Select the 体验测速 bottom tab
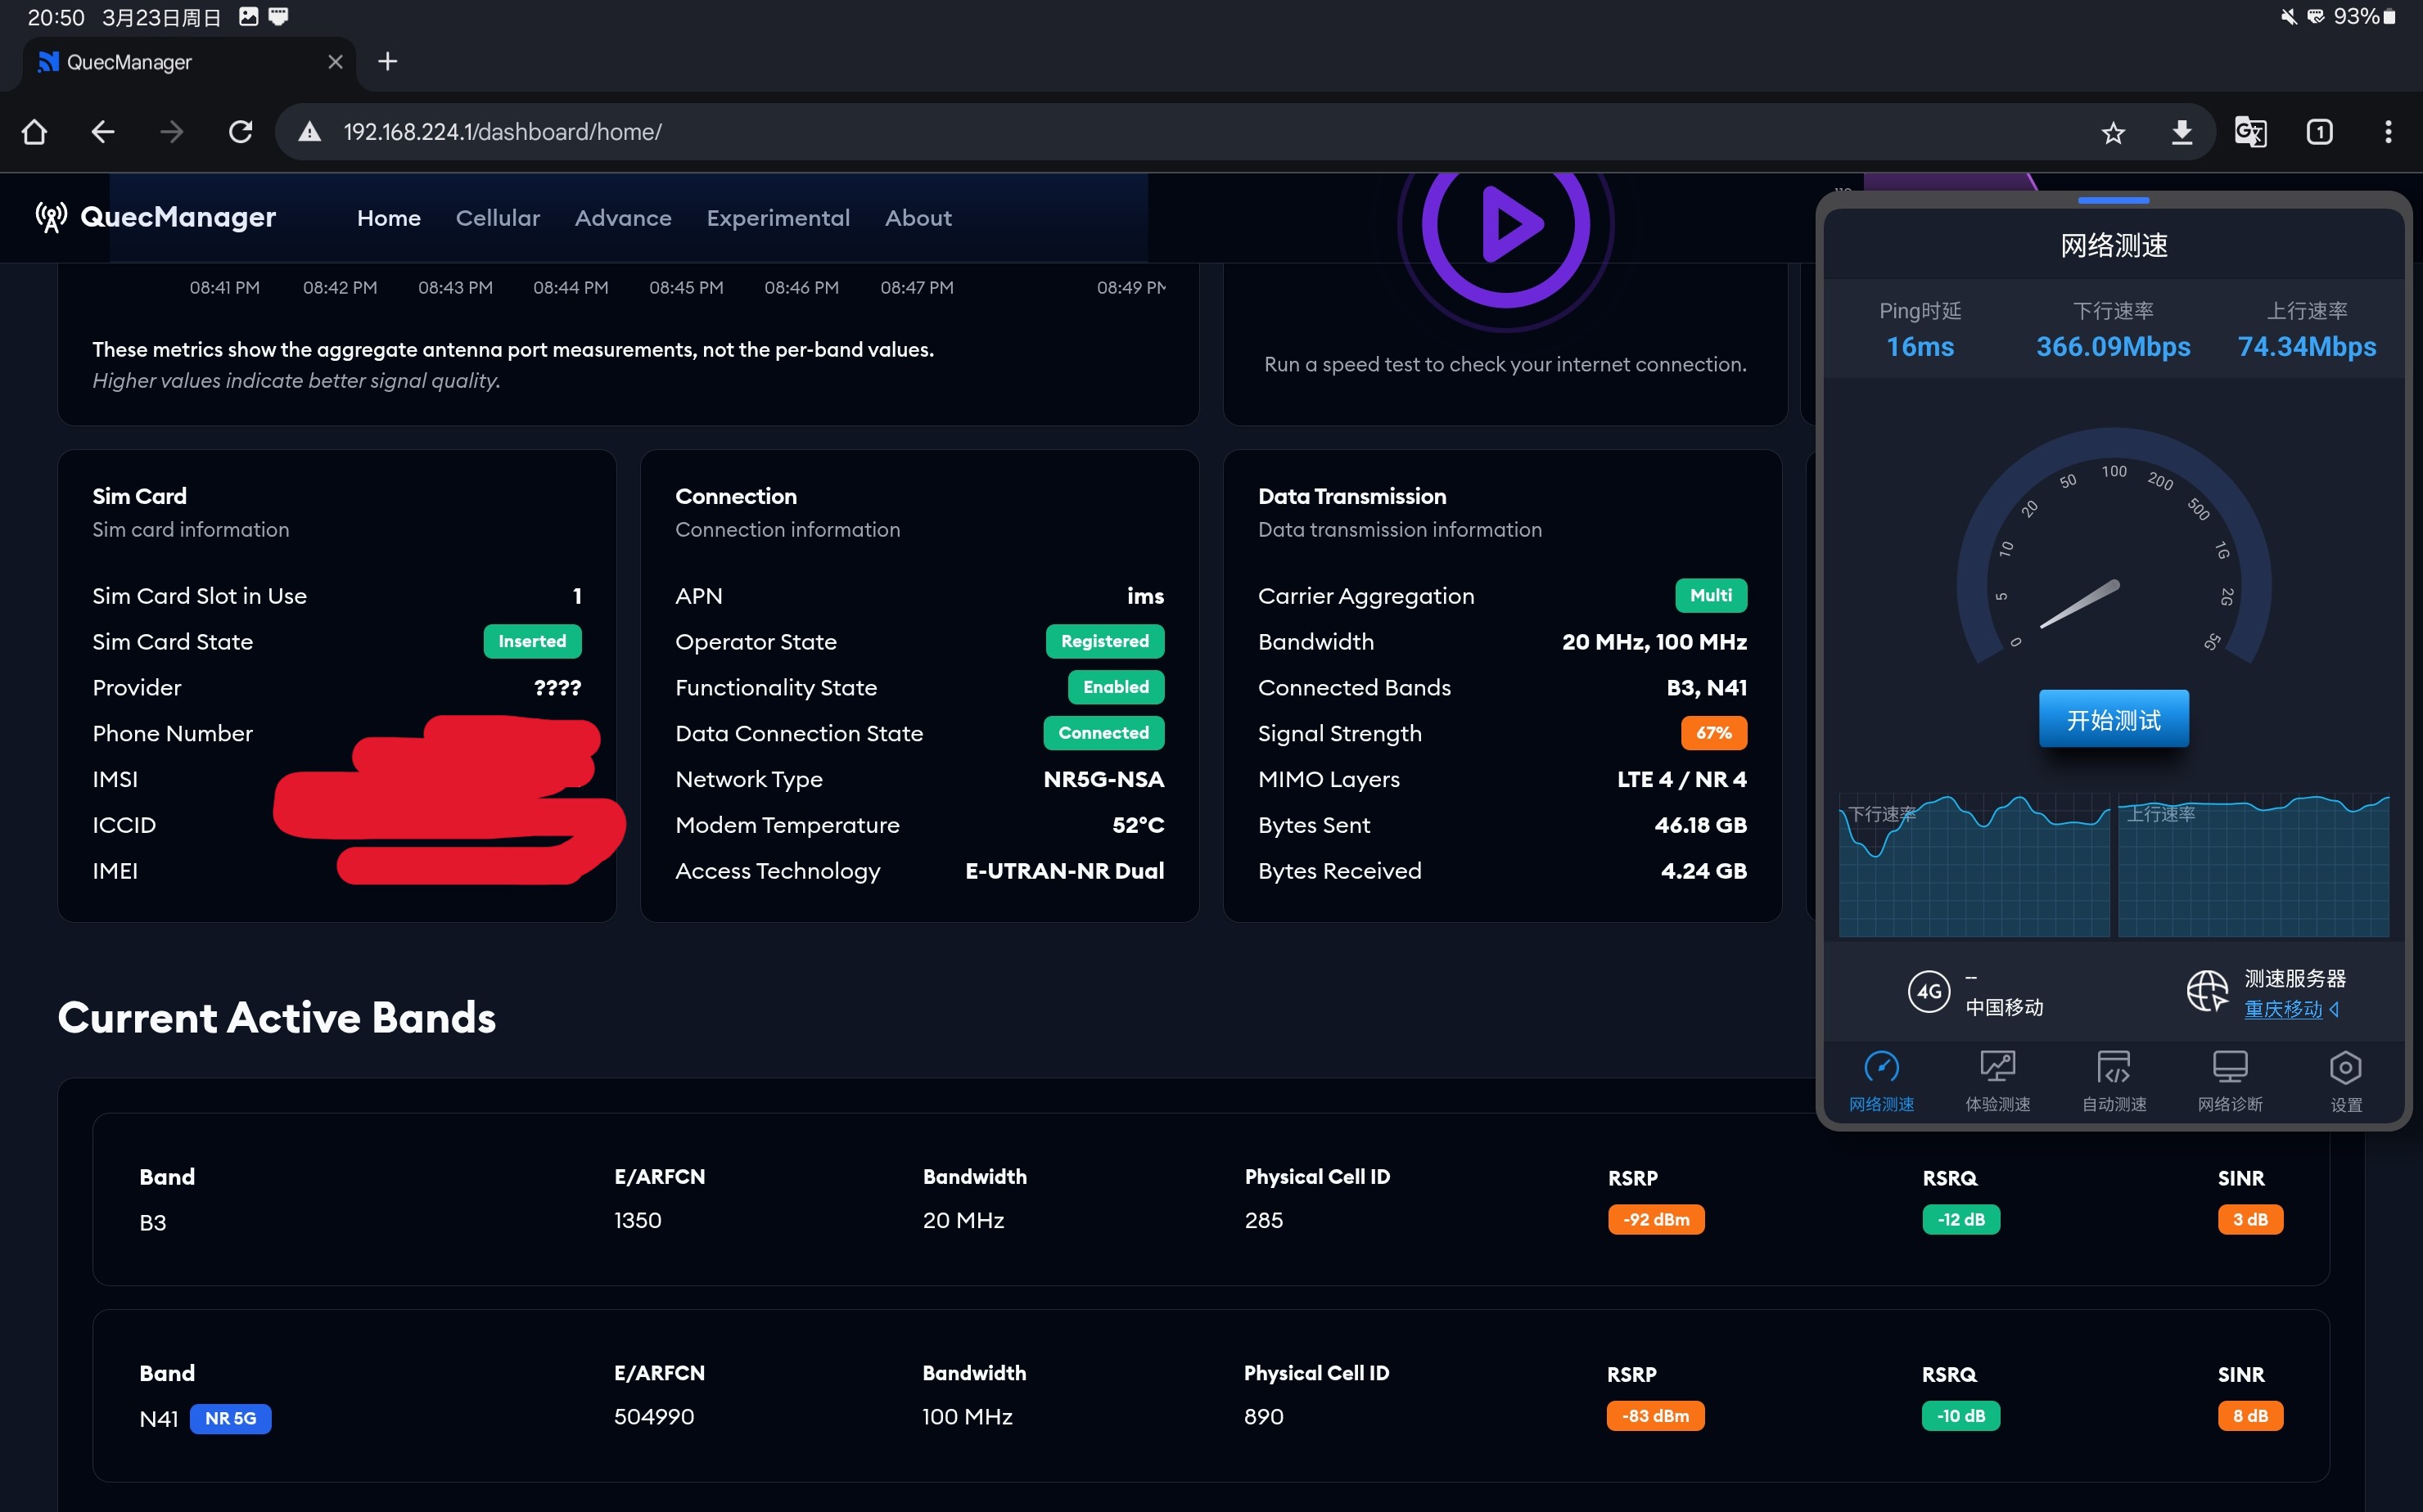Image resolution: width=2423 pixels, height=1512 pixels. pyautogui.click(x=1997, y=1080)
